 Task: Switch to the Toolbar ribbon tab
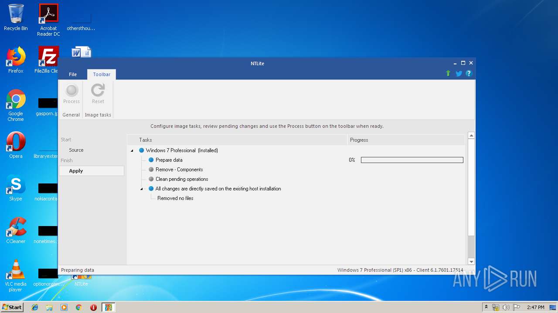coord(102,74)
